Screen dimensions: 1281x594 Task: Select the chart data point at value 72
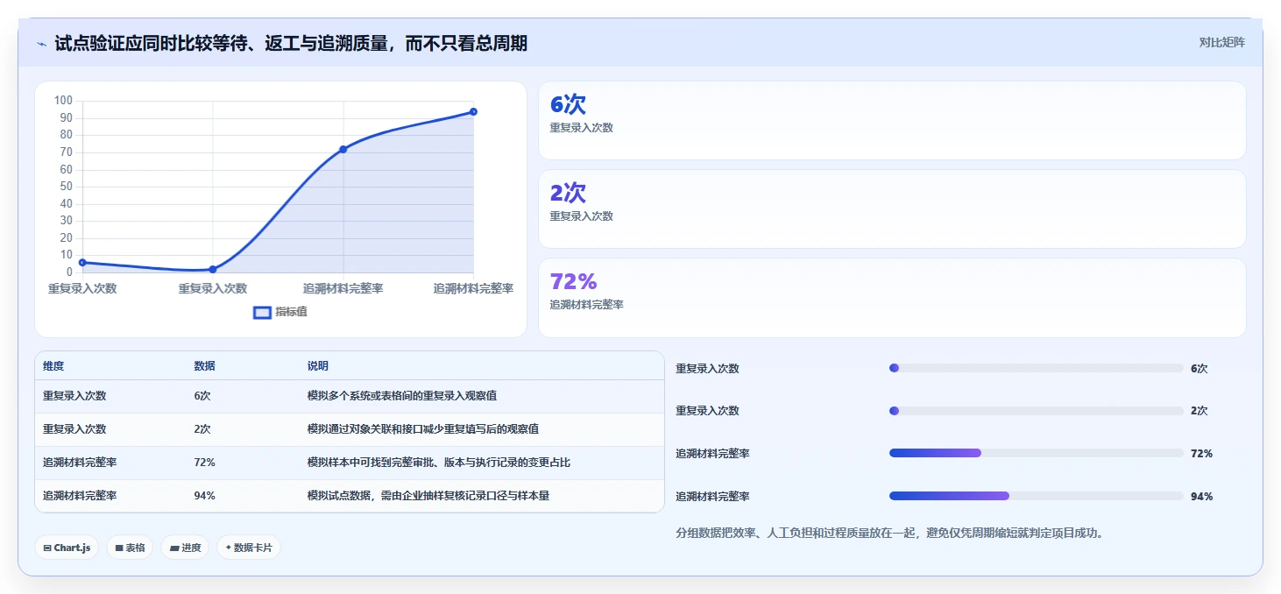click(343, 149)
